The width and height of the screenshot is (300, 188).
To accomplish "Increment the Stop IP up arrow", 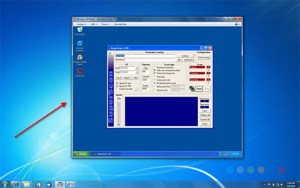I will [x=137, y=71].
